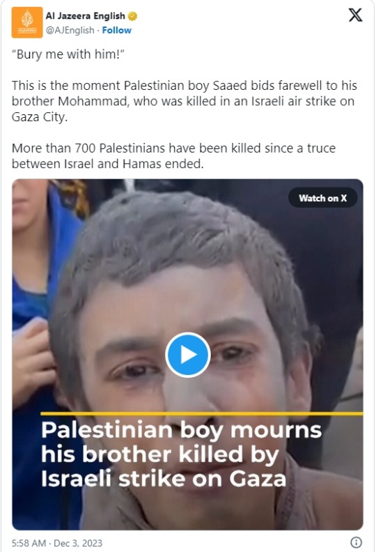Click the quote "Bury me with him!"
The width and height of the screenshot is (376, 552).
68,54
